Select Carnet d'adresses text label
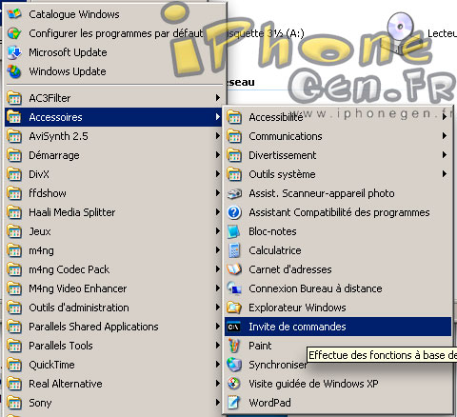 coord(290,269)
